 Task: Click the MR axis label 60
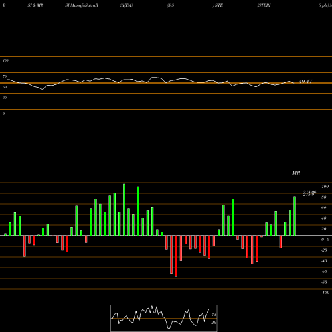(324, 208)
